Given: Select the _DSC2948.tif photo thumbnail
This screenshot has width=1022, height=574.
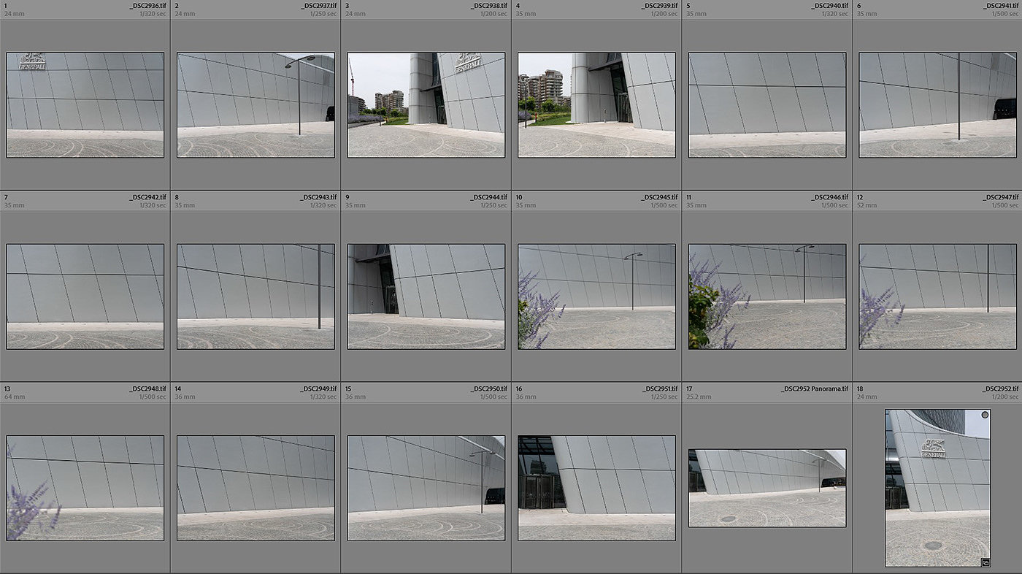Looking at the screenshot, I should tap(85, 488).
